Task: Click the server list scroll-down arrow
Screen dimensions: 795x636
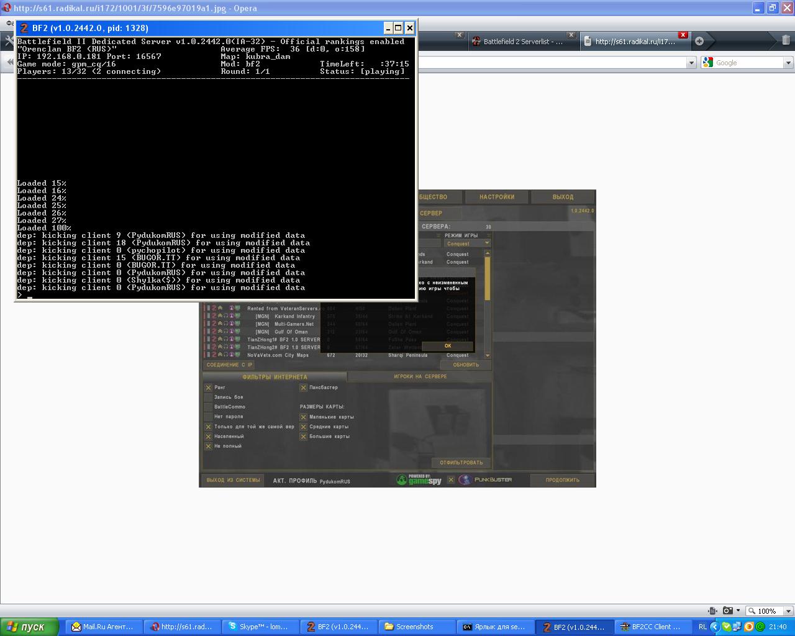Action: [x=488, y=355]
